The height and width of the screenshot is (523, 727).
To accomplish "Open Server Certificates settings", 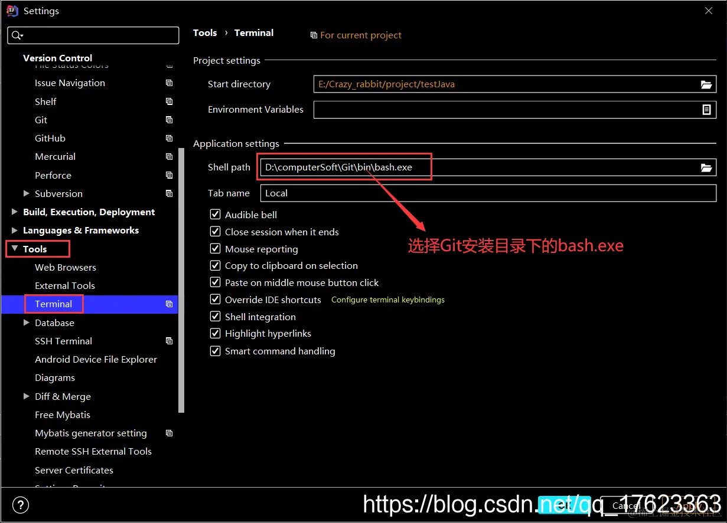I will (x=74, y=470).
